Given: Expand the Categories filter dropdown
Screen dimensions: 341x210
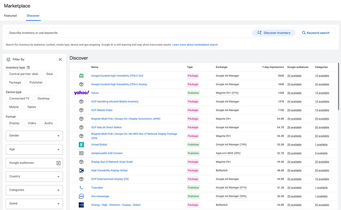Looking at the screenshot, I should (34, 190).
